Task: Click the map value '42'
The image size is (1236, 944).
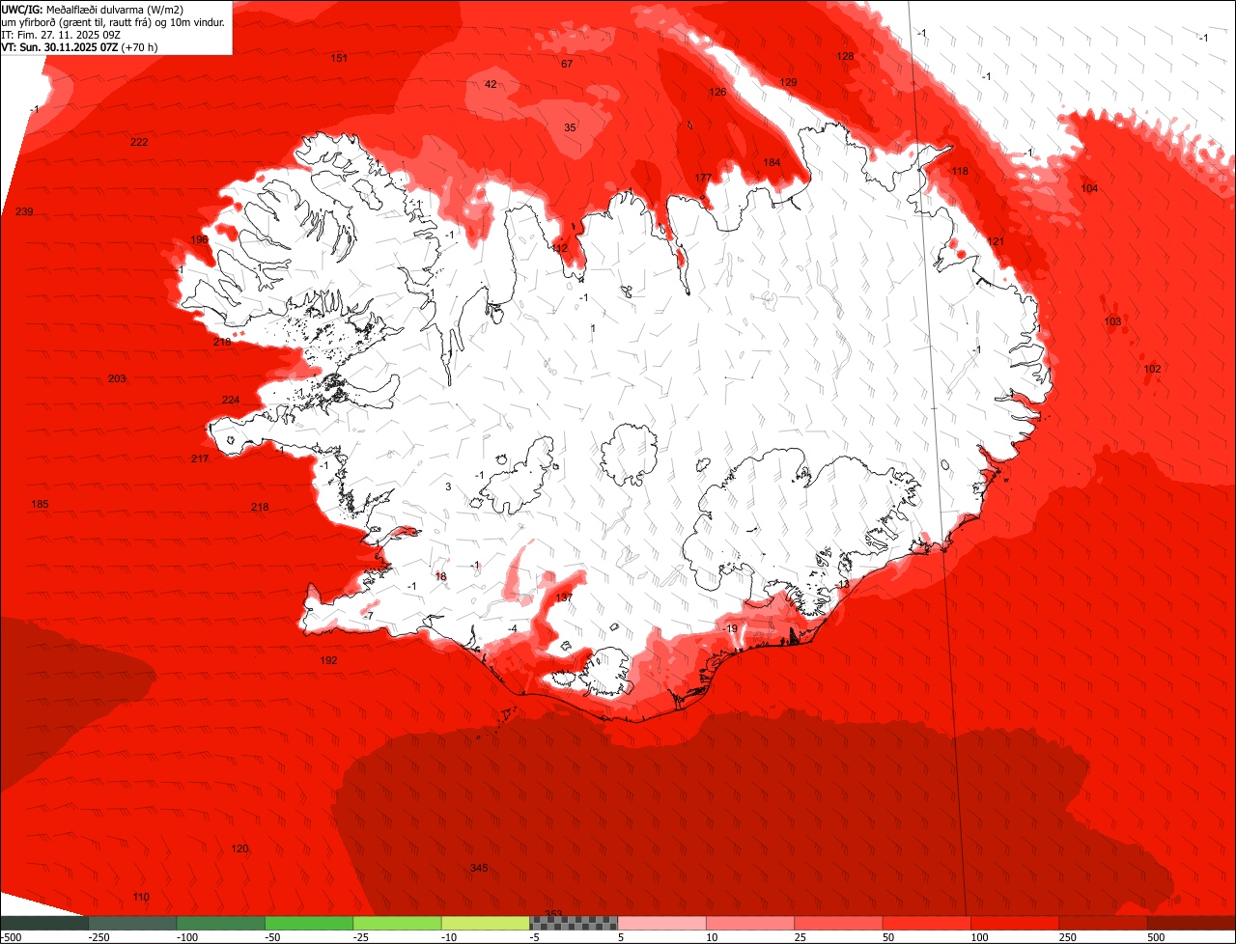Action: (x=491, y=84)
